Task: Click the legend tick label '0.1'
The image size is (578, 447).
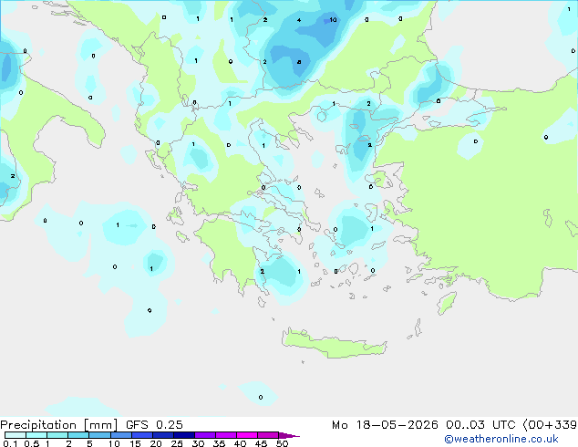Action: (x=10, y=443)
